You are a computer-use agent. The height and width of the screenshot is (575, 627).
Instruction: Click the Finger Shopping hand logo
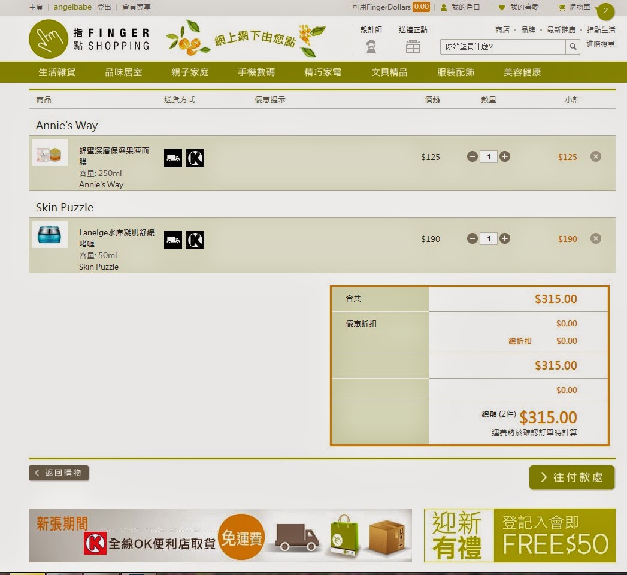[x=49, y=39]
